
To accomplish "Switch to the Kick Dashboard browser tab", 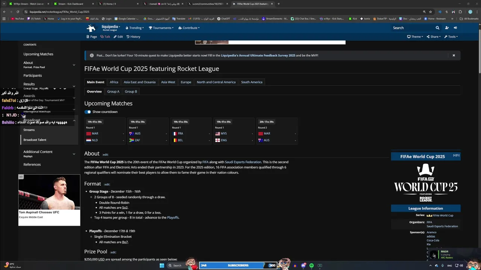I will click(x=73, y=4).
